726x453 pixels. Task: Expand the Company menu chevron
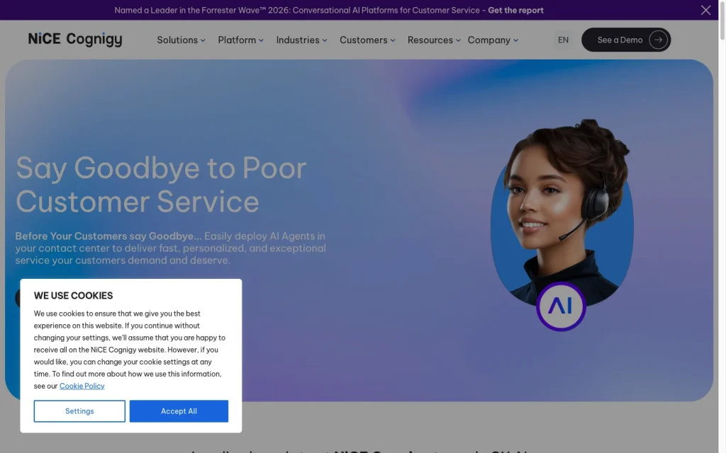click(515, 40)
